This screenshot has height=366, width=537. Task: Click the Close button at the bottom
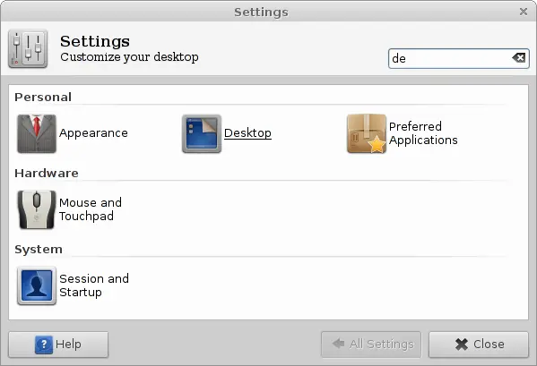479,345
